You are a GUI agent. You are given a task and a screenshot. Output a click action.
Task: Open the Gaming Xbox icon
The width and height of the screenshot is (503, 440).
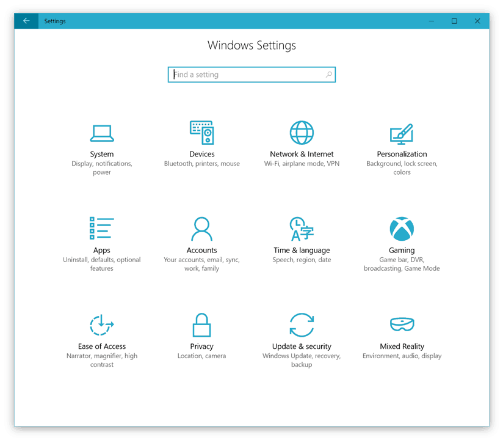[x=402, y=229]
